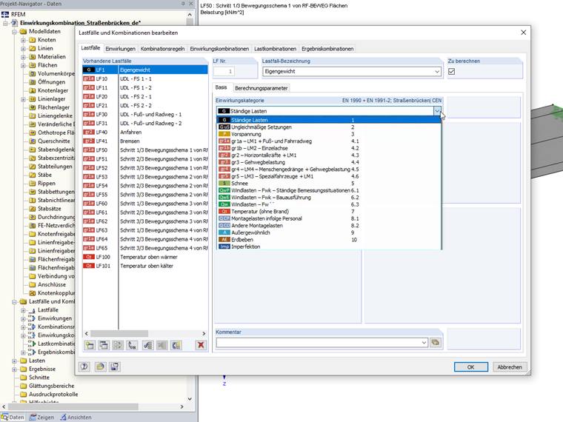Click the Knotenlager icon in navigator
The height and width of the screenshot is (422, 563).
coord(33,90)
